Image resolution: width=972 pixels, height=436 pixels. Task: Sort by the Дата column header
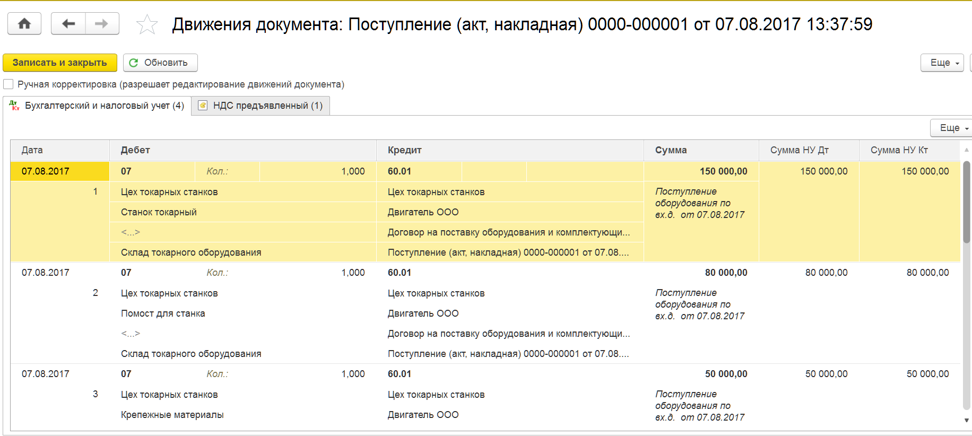pyautogui.click(x=60, y=150)
